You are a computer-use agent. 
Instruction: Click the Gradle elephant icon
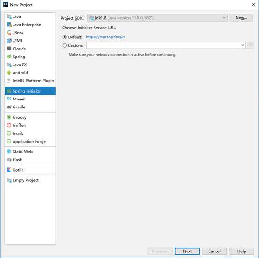pyautogui.click(x=9, y=107)
